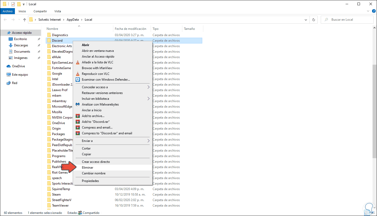
Task: Select 'Anclar a Inicio' menu entry
Action: (113, 110)
